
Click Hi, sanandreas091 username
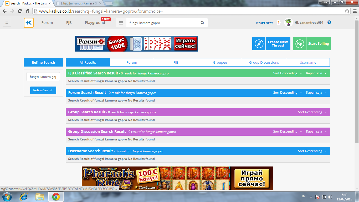click(x=309, y=23)
